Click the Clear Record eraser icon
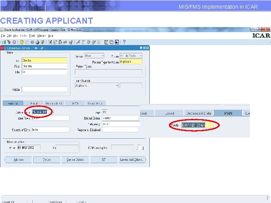 [65, 42]
